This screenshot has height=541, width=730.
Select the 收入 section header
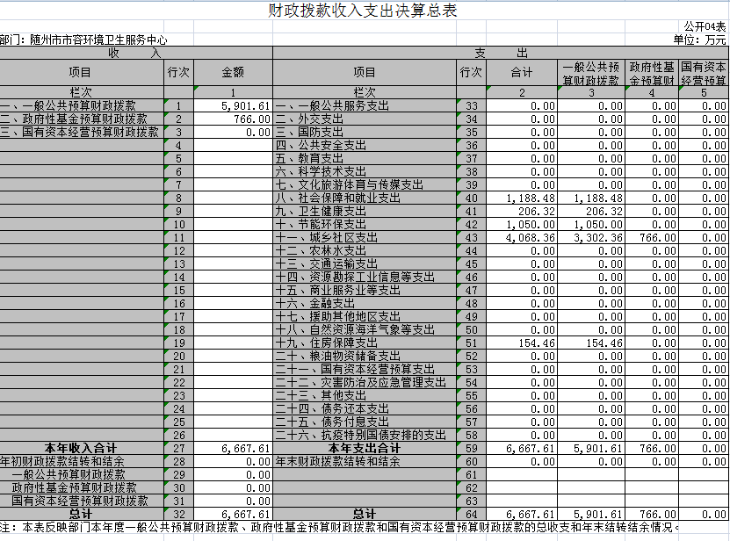tap(135, 53)
